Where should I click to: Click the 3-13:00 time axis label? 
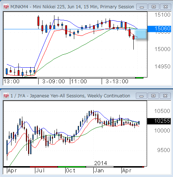click(117, 81)
